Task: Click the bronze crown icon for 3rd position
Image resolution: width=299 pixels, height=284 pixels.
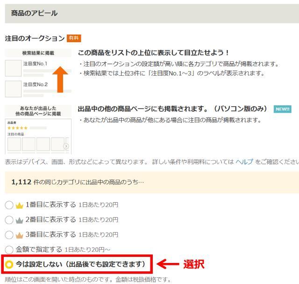Action: coord(20,235)
